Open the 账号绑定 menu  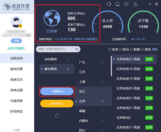pos(17,111)
